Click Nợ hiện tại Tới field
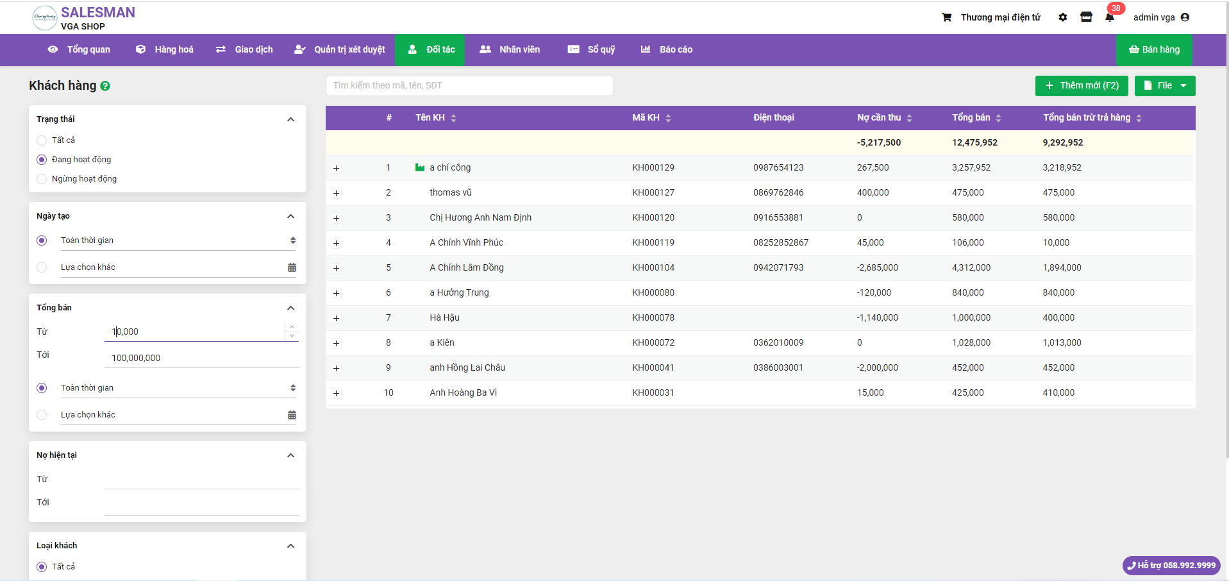1229x581 pixels. point(201,505)
